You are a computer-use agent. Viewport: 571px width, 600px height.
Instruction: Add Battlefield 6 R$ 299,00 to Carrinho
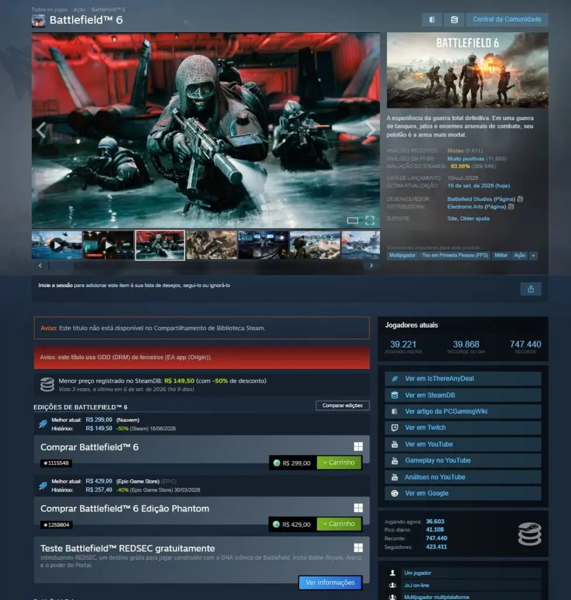(339, 463)
